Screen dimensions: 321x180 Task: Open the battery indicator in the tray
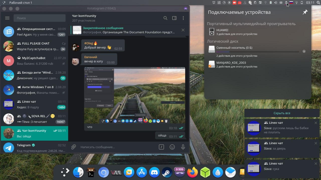(x=271, y=3)
